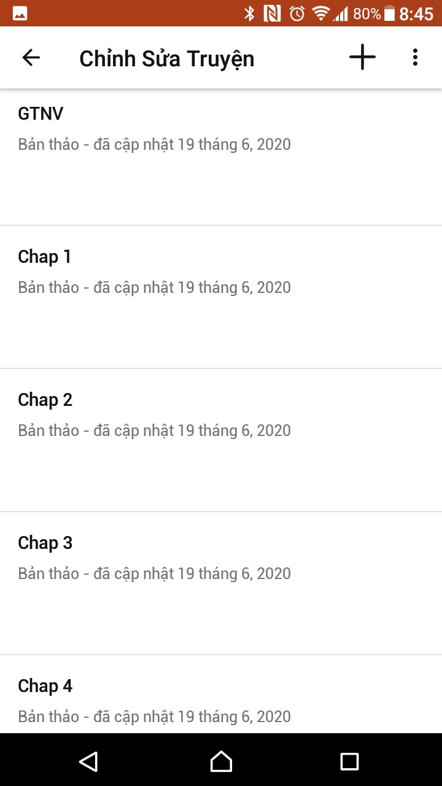The width and height of the screenshot is (442, 786).
Task: Tap the recent apps square button
Action: (349, 761)
